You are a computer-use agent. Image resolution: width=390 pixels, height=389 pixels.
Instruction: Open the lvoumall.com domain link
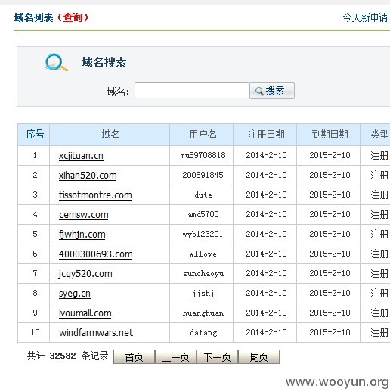pos(85,313)
